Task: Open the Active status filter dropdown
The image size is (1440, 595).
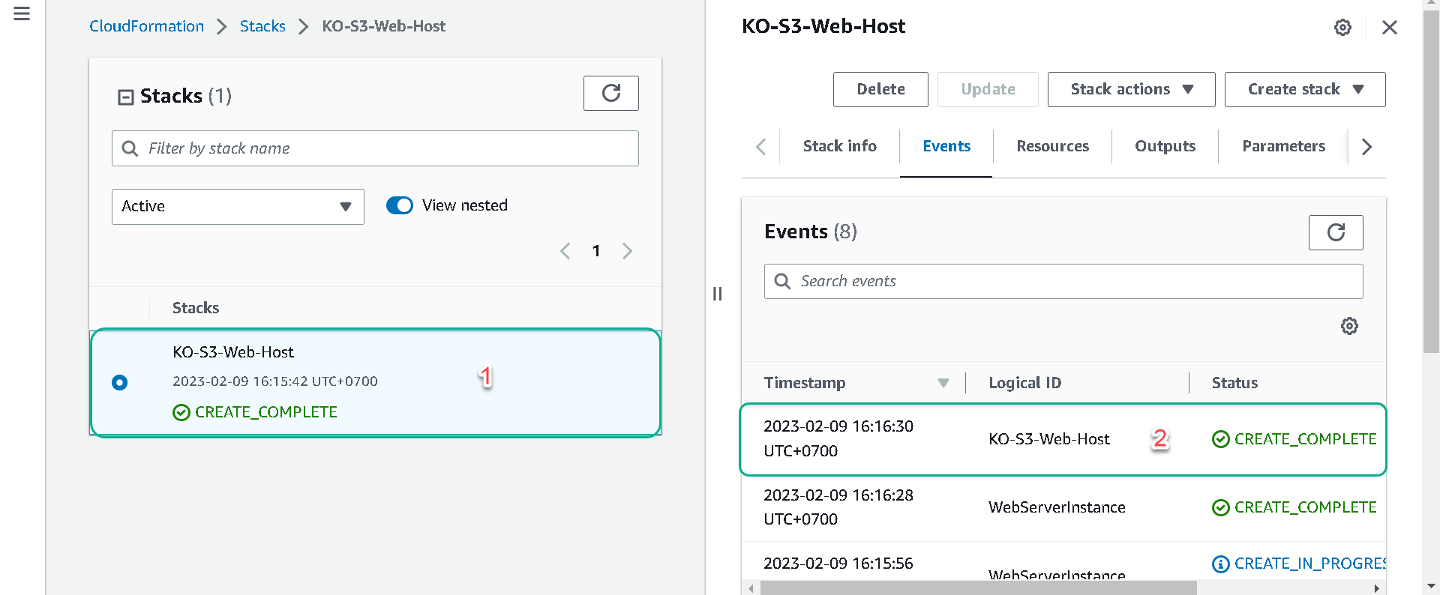Action: coord(238,207)
